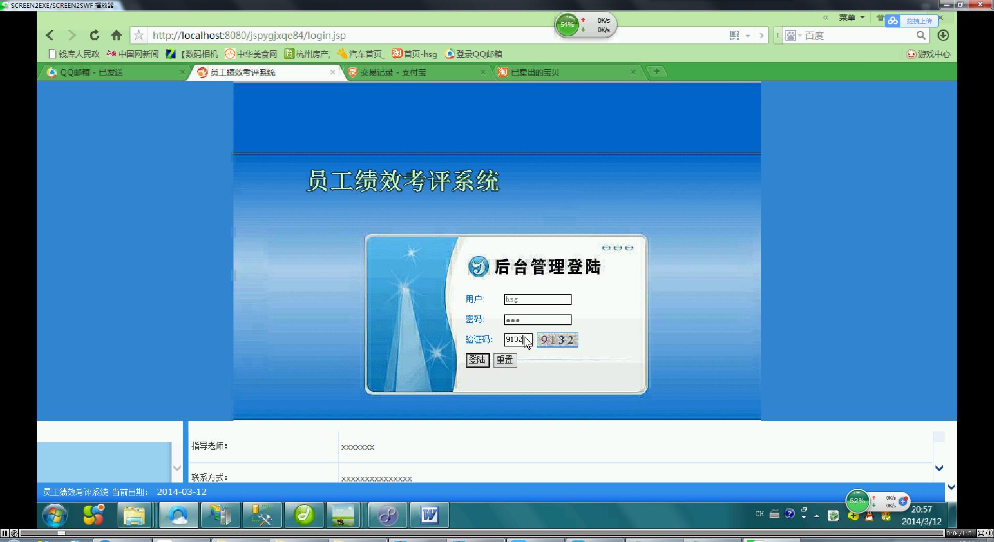Open the downloads icon at toolbar right
Screen dimensions: 994x542
coord(943,35)
